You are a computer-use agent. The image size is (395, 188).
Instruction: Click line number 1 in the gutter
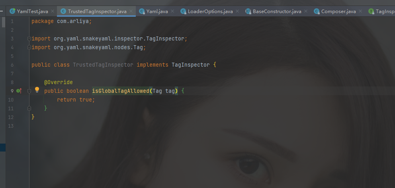(x=12, y=21)
